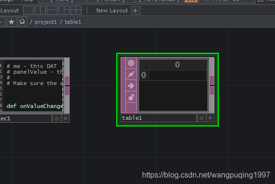Click the plus button on table1 node
275x184 pixels.
210,118
